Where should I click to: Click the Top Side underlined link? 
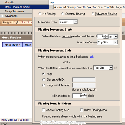click(67, 36)
